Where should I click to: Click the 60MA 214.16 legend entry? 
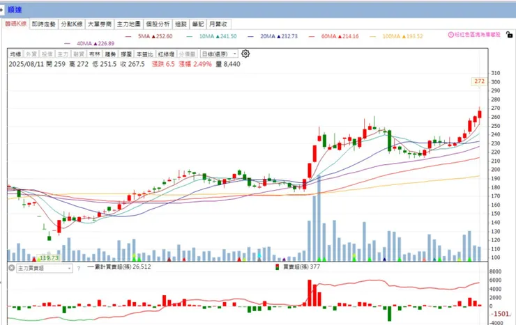point(334,36)
